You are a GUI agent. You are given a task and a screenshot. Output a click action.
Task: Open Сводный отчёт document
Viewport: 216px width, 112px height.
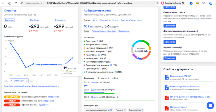click(178, 107)
